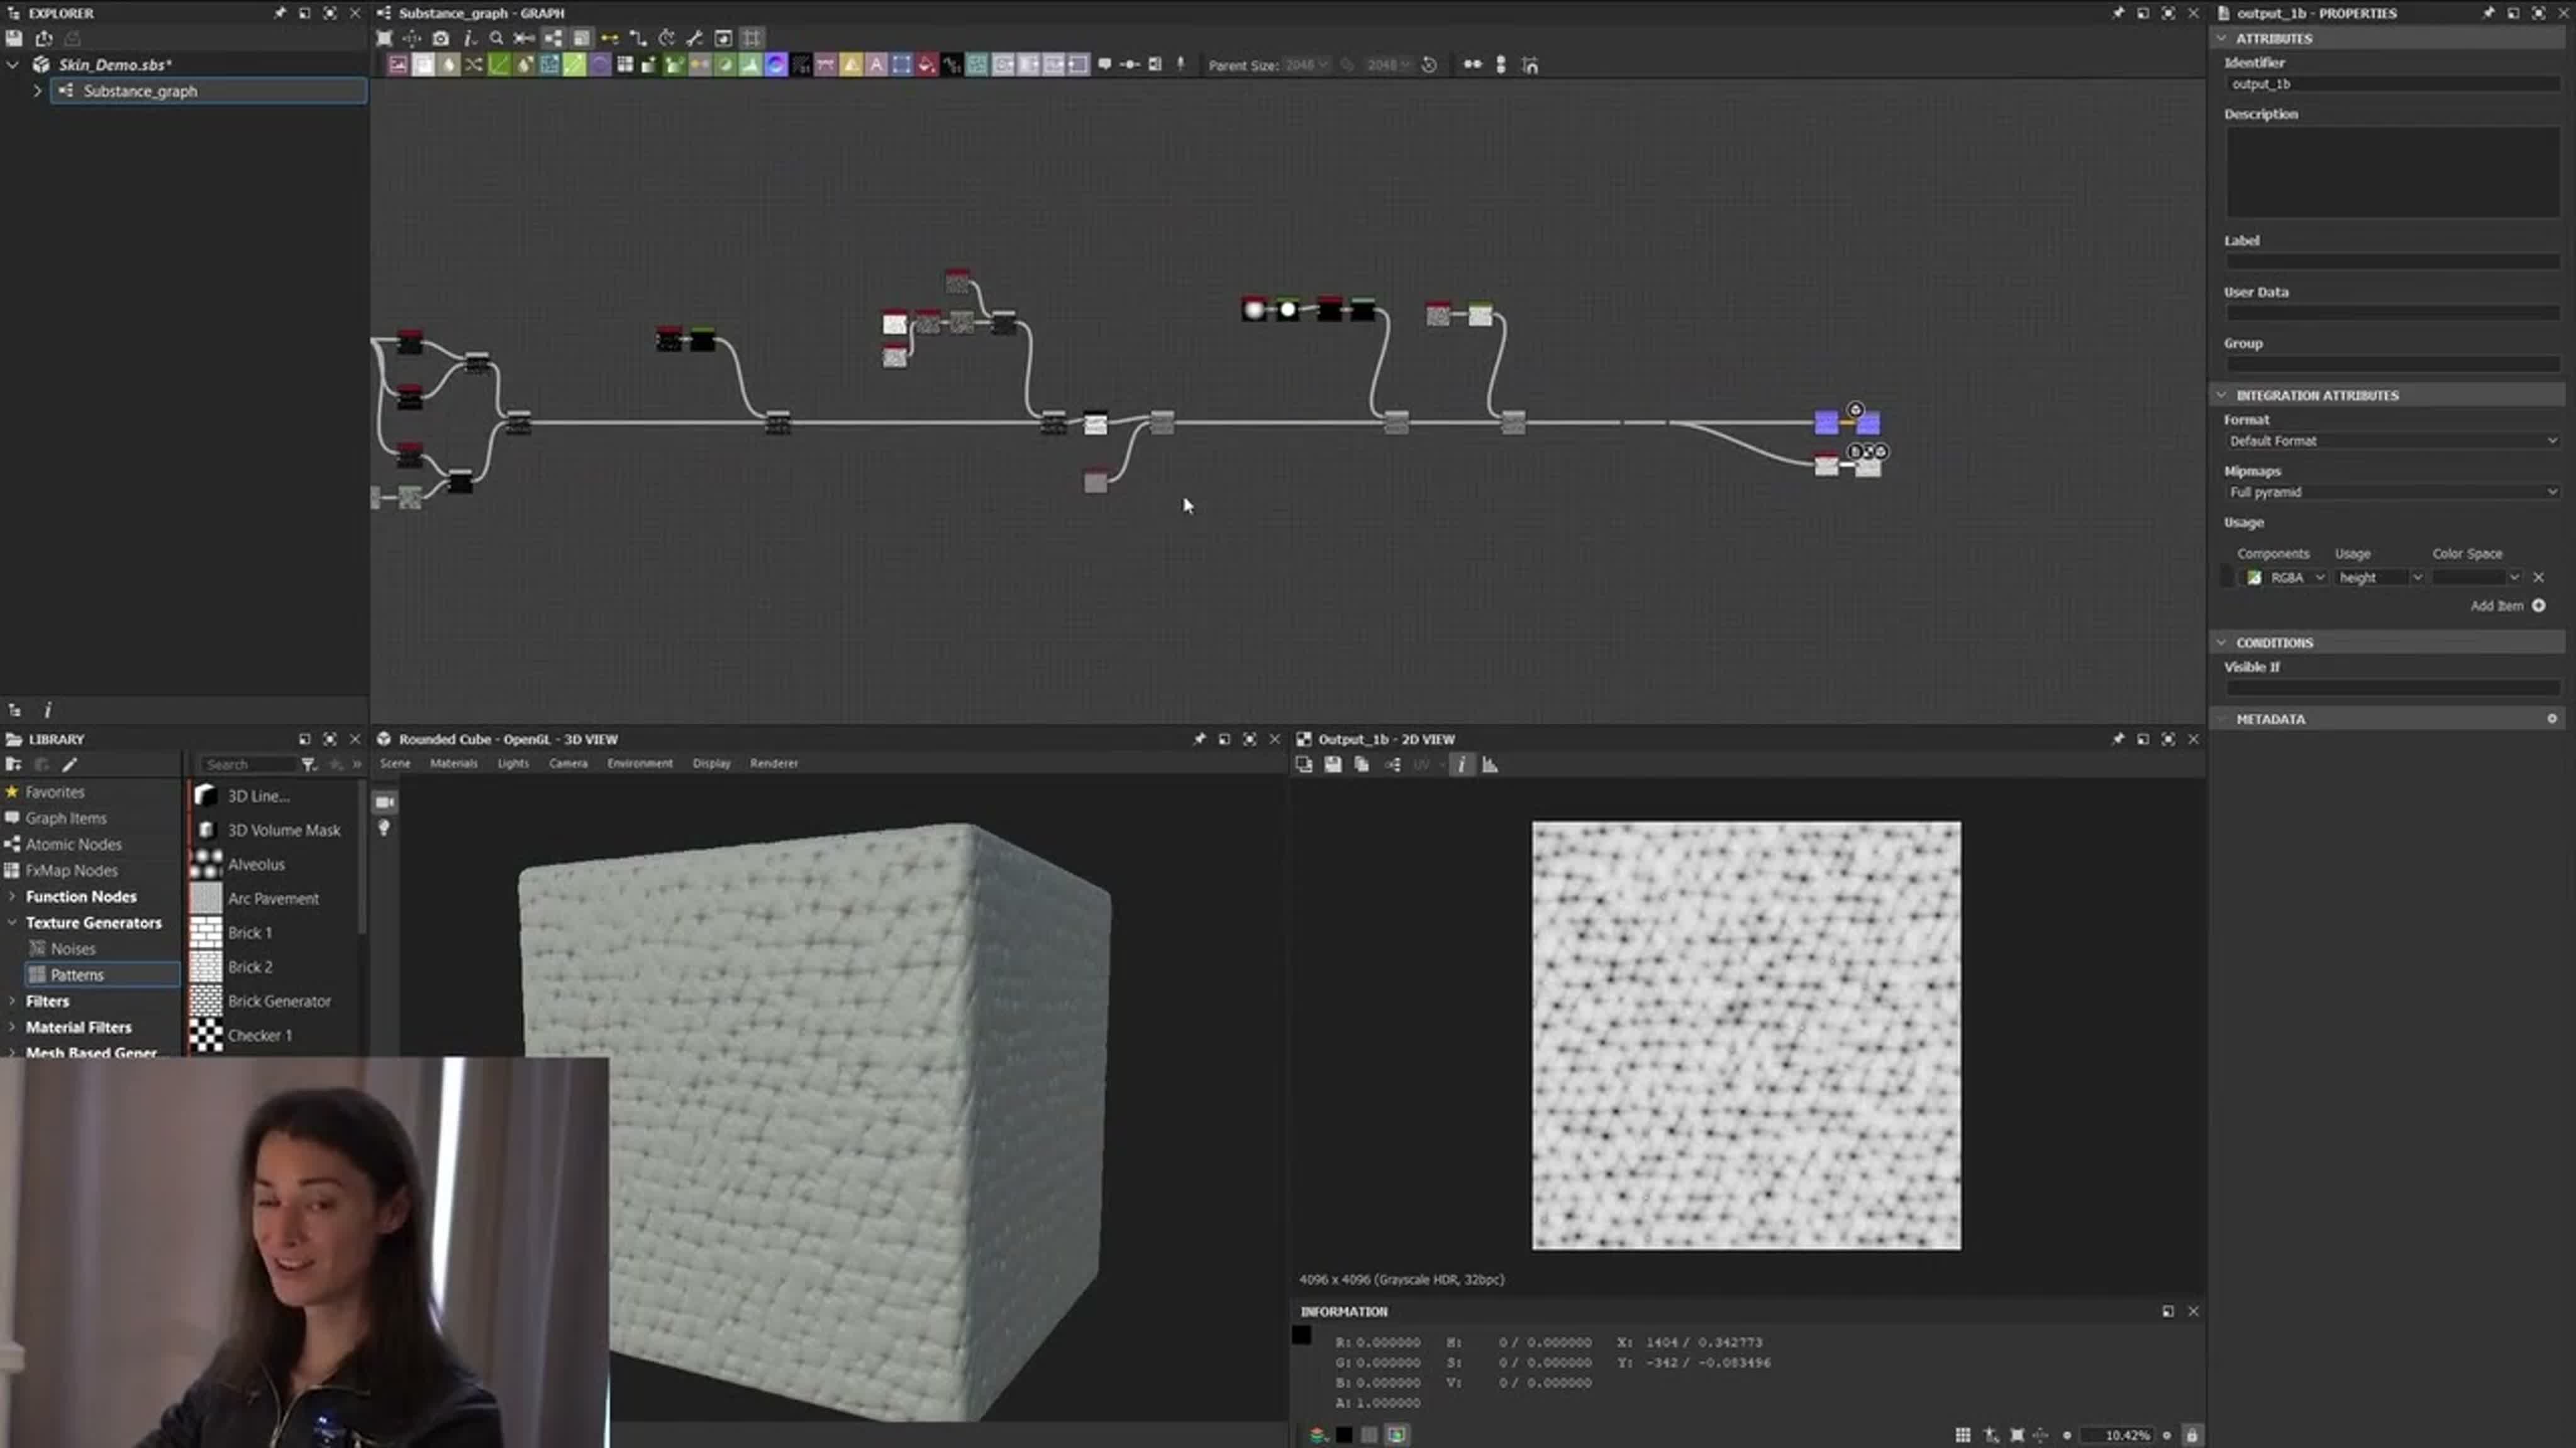Show the histogram in the 2D view toolbar

pyautogui.click(x=1490, y=764)
